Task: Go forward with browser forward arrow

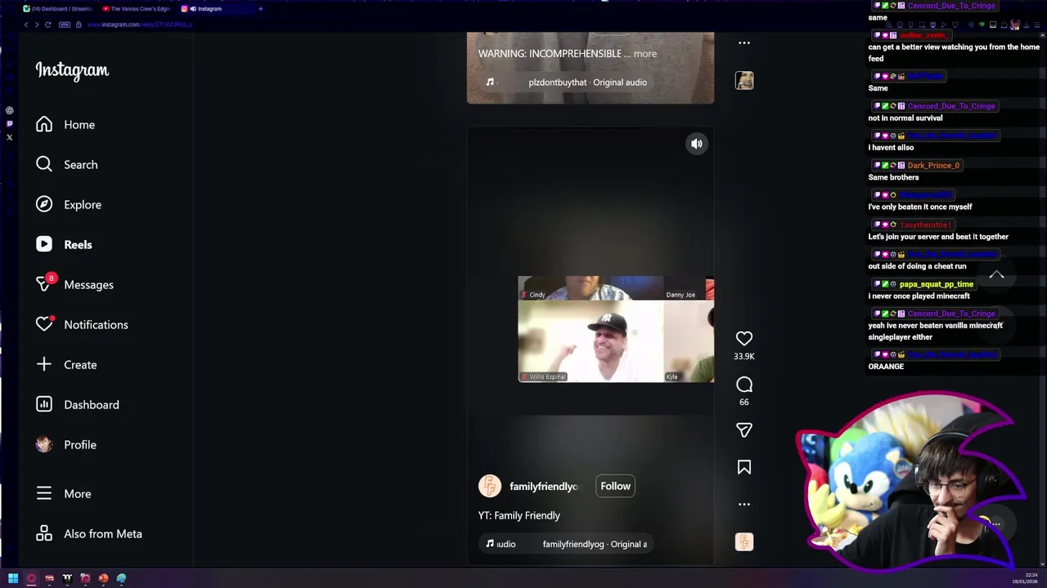Action: pyautogui.click(x=36, y=24)
